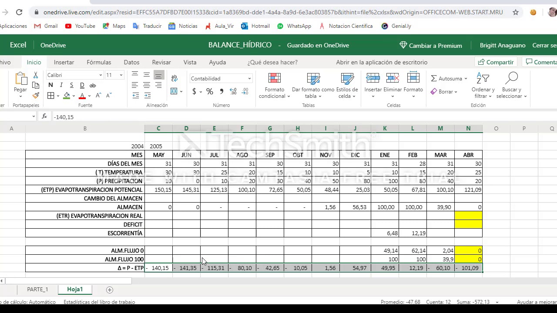Apply the red font color

(x=82, y=96)
